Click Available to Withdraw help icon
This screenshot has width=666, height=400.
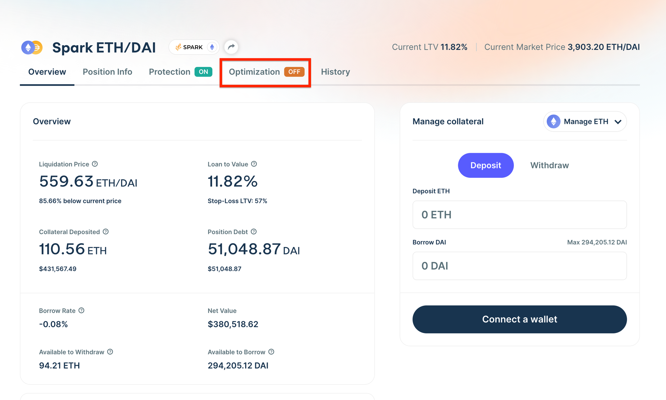(110, 352)
